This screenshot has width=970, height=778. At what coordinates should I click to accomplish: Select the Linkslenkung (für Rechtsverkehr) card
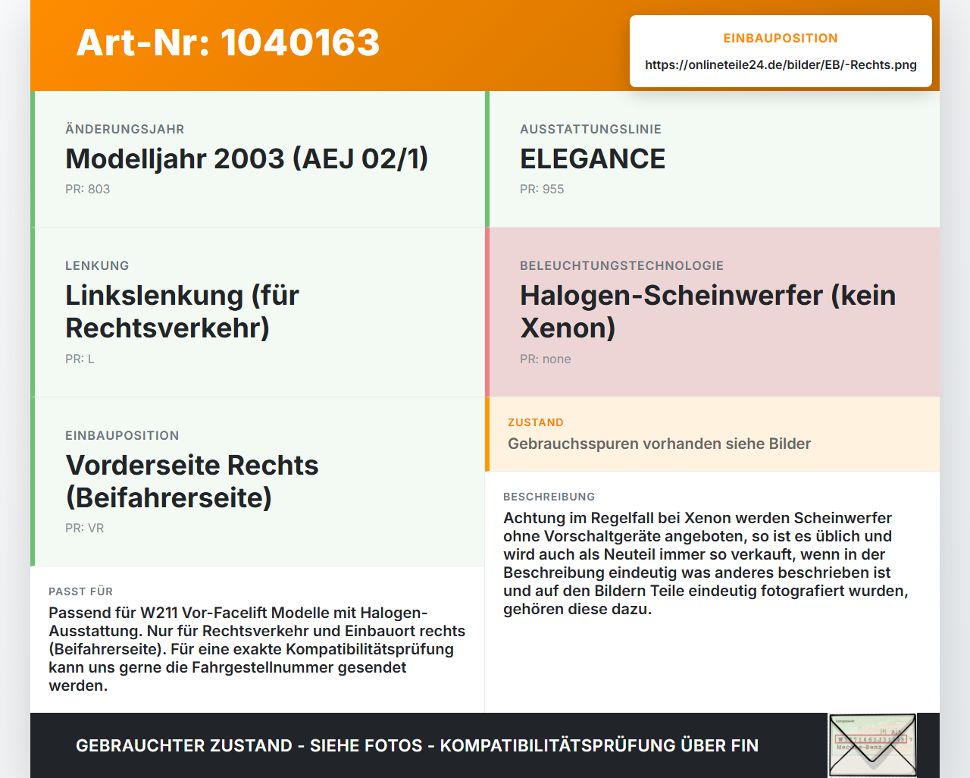(258, 312)
